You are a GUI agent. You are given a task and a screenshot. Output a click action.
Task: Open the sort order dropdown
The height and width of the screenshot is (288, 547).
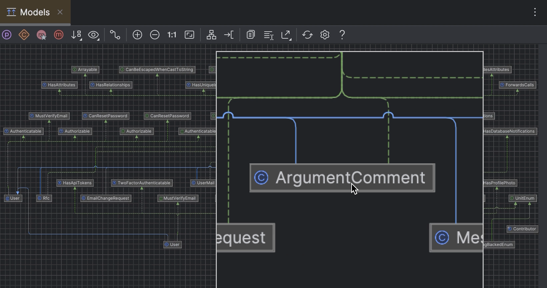76,35
